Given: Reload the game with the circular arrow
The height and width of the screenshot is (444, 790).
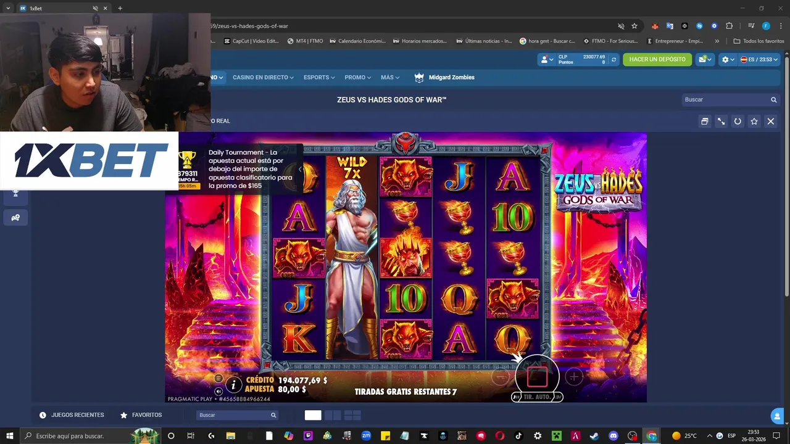Looking at the screenshot, I should [738, 121].
